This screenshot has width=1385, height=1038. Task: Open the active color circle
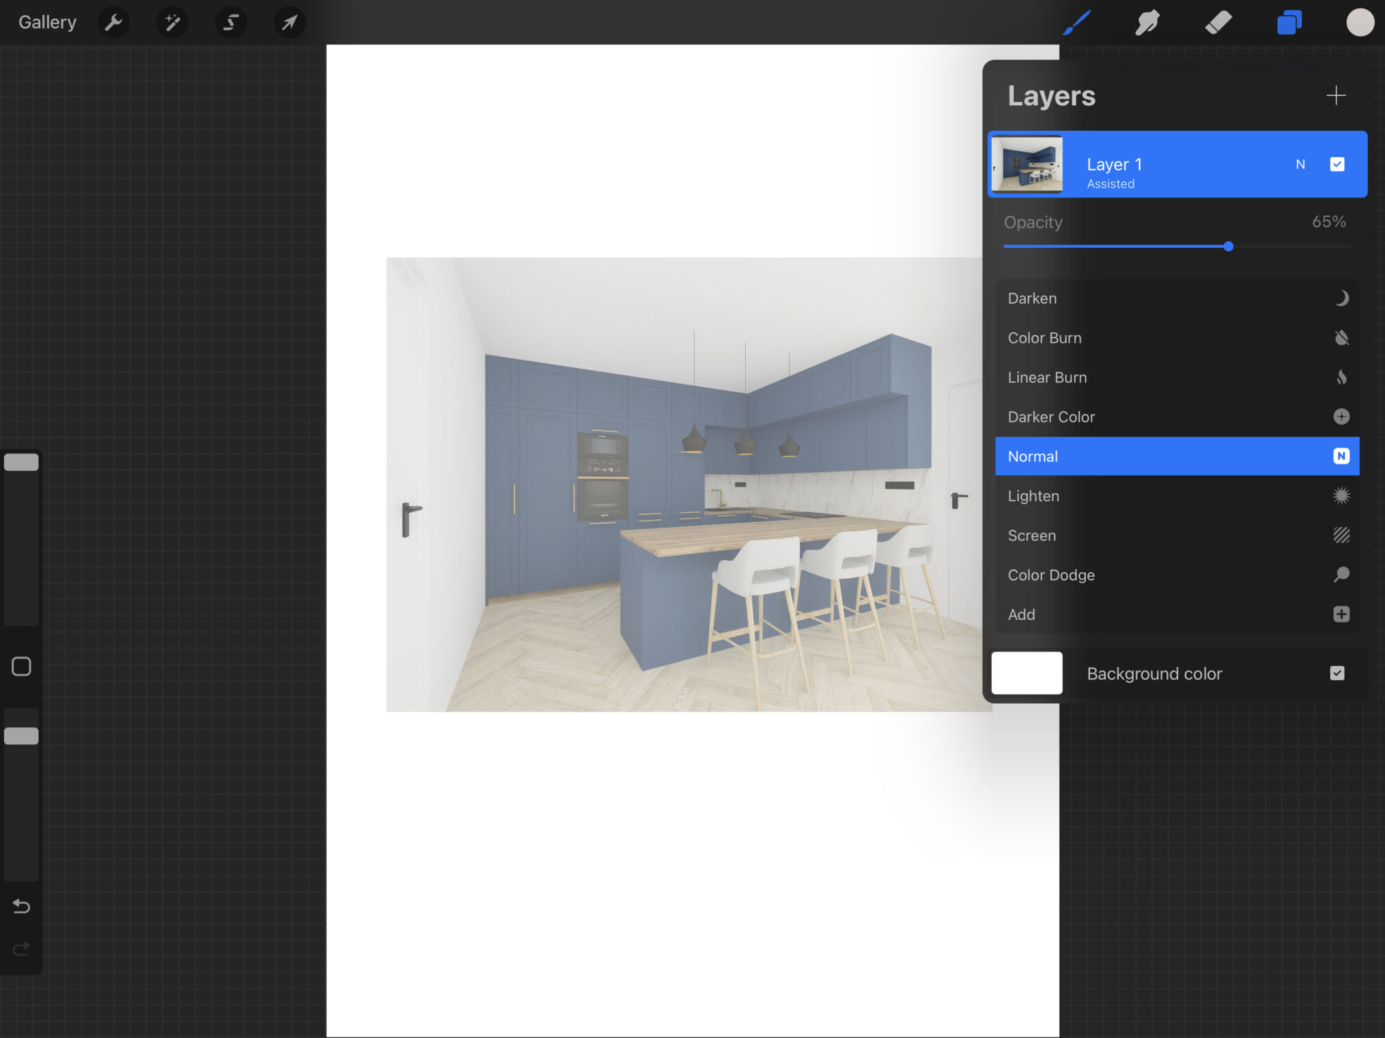(1360, 23)
